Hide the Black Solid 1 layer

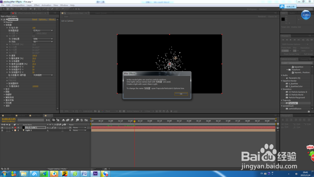tap(2, 128)
